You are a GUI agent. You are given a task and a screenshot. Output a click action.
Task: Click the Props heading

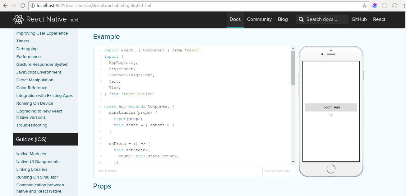(102, 186)
